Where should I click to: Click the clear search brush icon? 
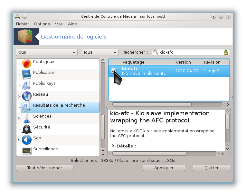click(x=226, y=52)
